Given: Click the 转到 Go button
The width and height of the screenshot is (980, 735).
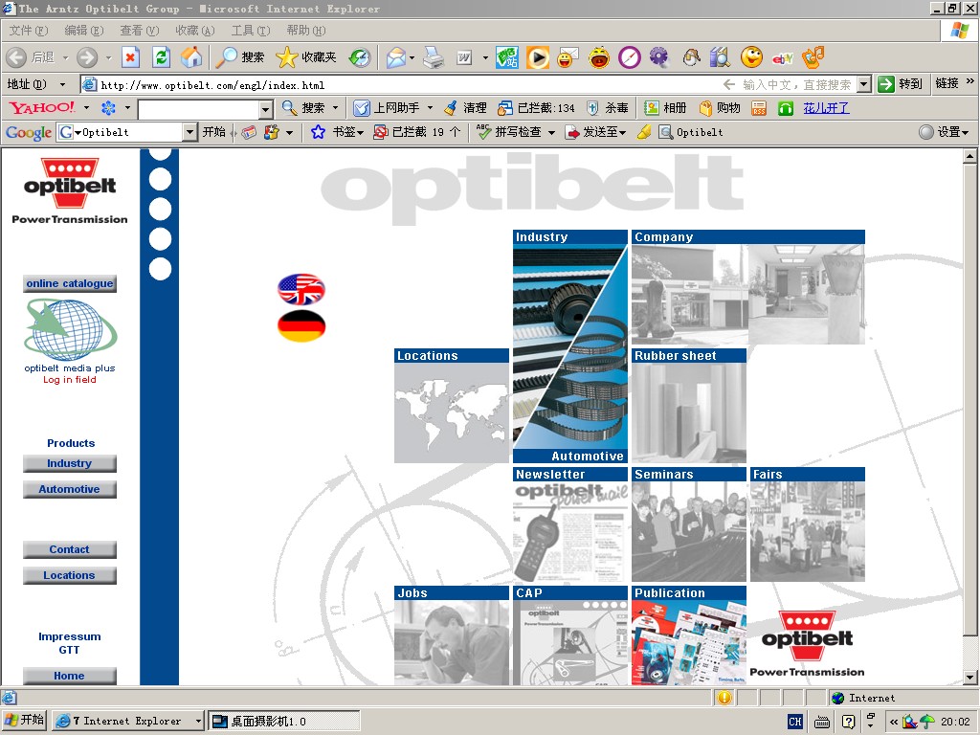Looking at the screenshot, I should point(901,84).
